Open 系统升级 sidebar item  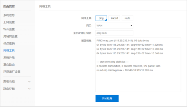[x=9, y=58]
